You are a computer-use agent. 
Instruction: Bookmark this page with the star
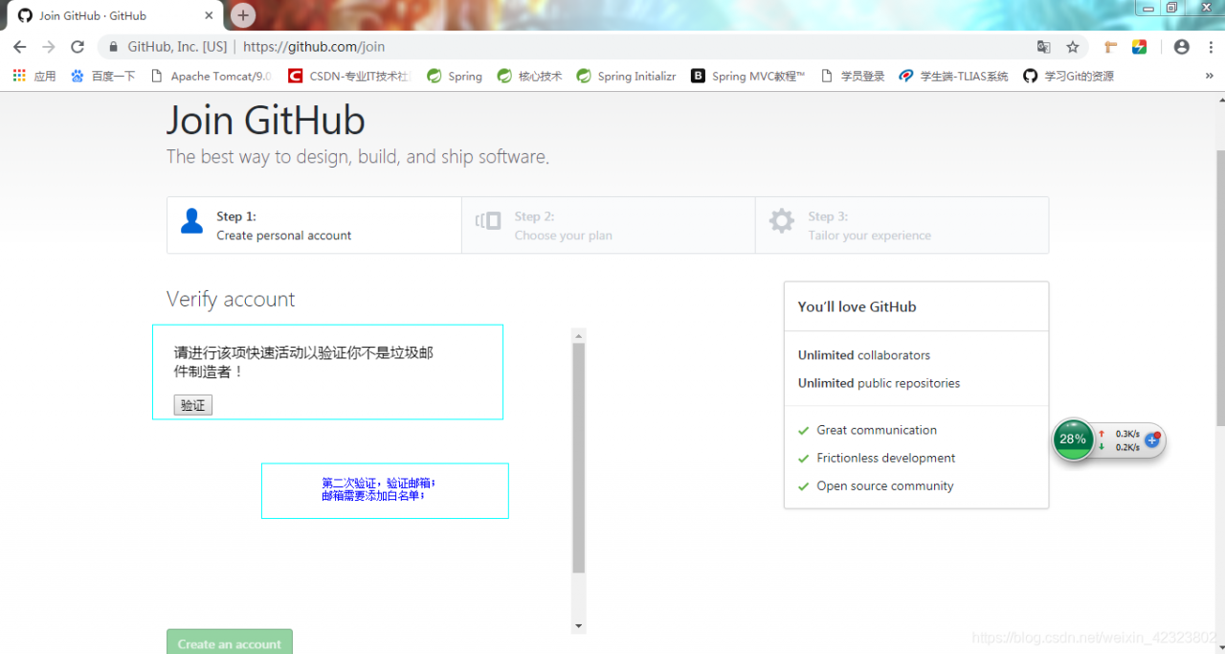point(1073,47)
